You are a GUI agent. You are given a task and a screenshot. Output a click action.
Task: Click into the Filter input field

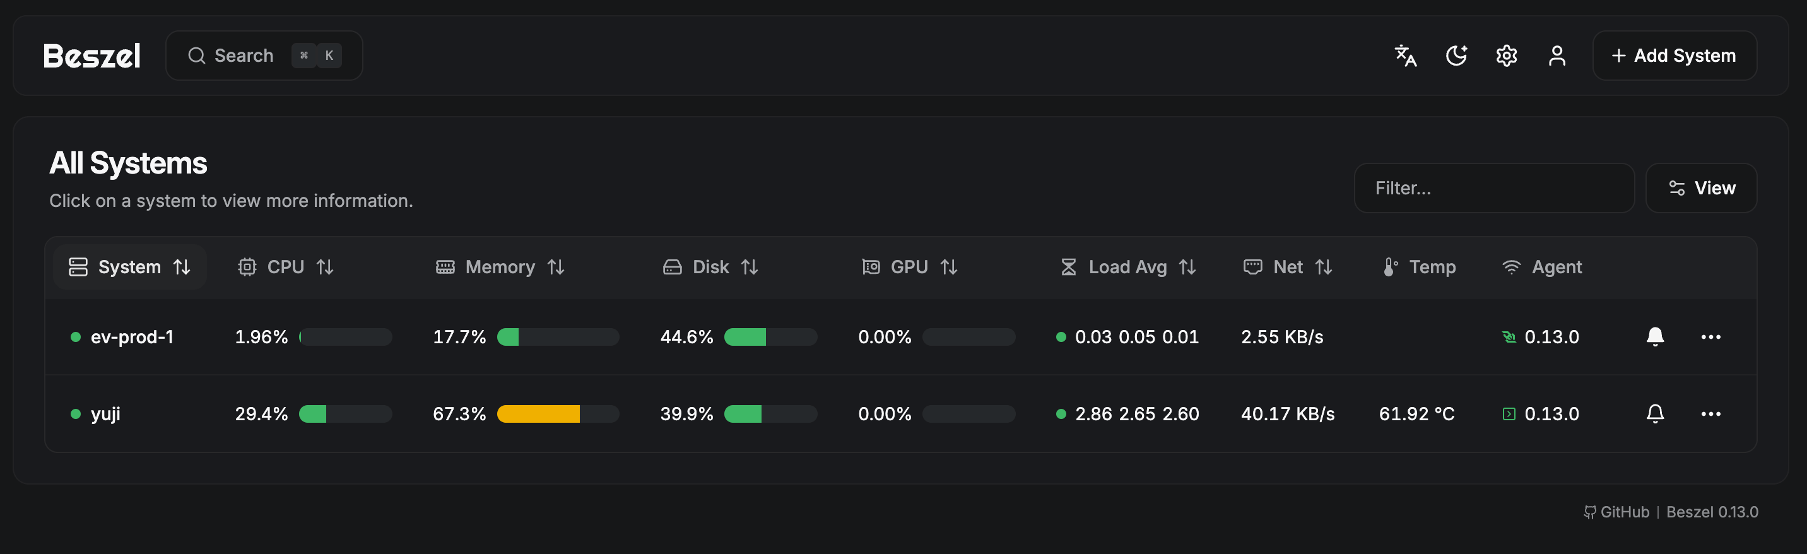[1493, 188]
